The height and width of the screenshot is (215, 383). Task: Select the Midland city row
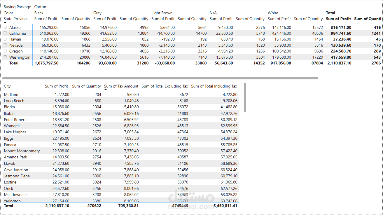point(121,95)
